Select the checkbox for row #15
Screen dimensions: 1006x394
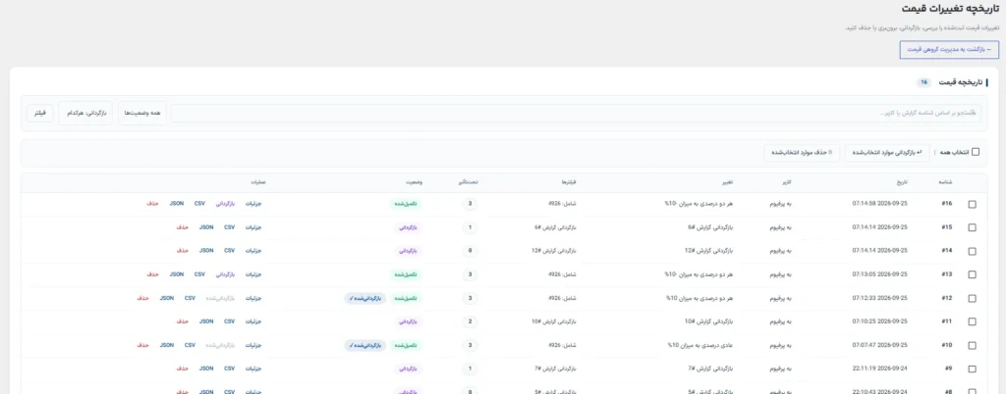coord(972,227)
